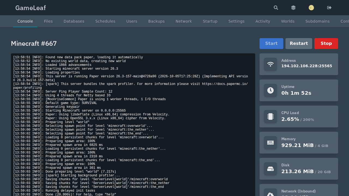349x196 pixels.
Task: Open the user avatar profile
Action: tap(311, 8)
